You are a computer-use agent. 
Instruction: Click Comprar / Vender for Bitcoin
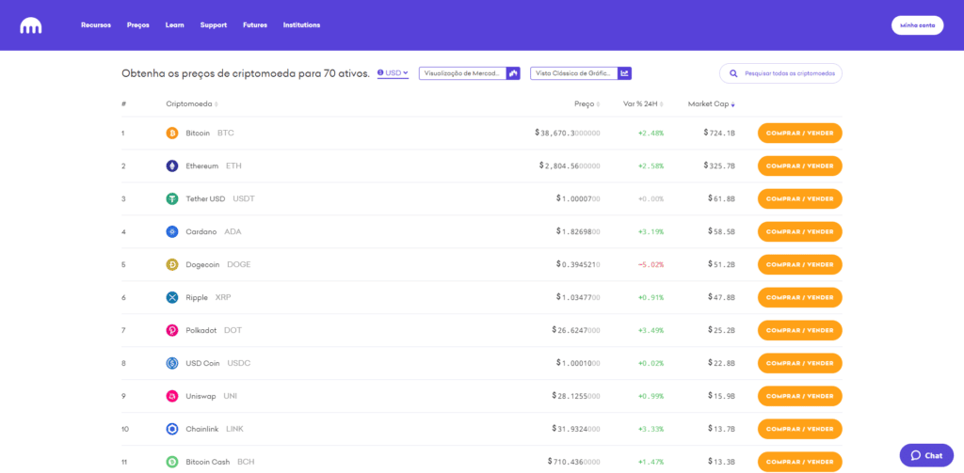(800, 133)
